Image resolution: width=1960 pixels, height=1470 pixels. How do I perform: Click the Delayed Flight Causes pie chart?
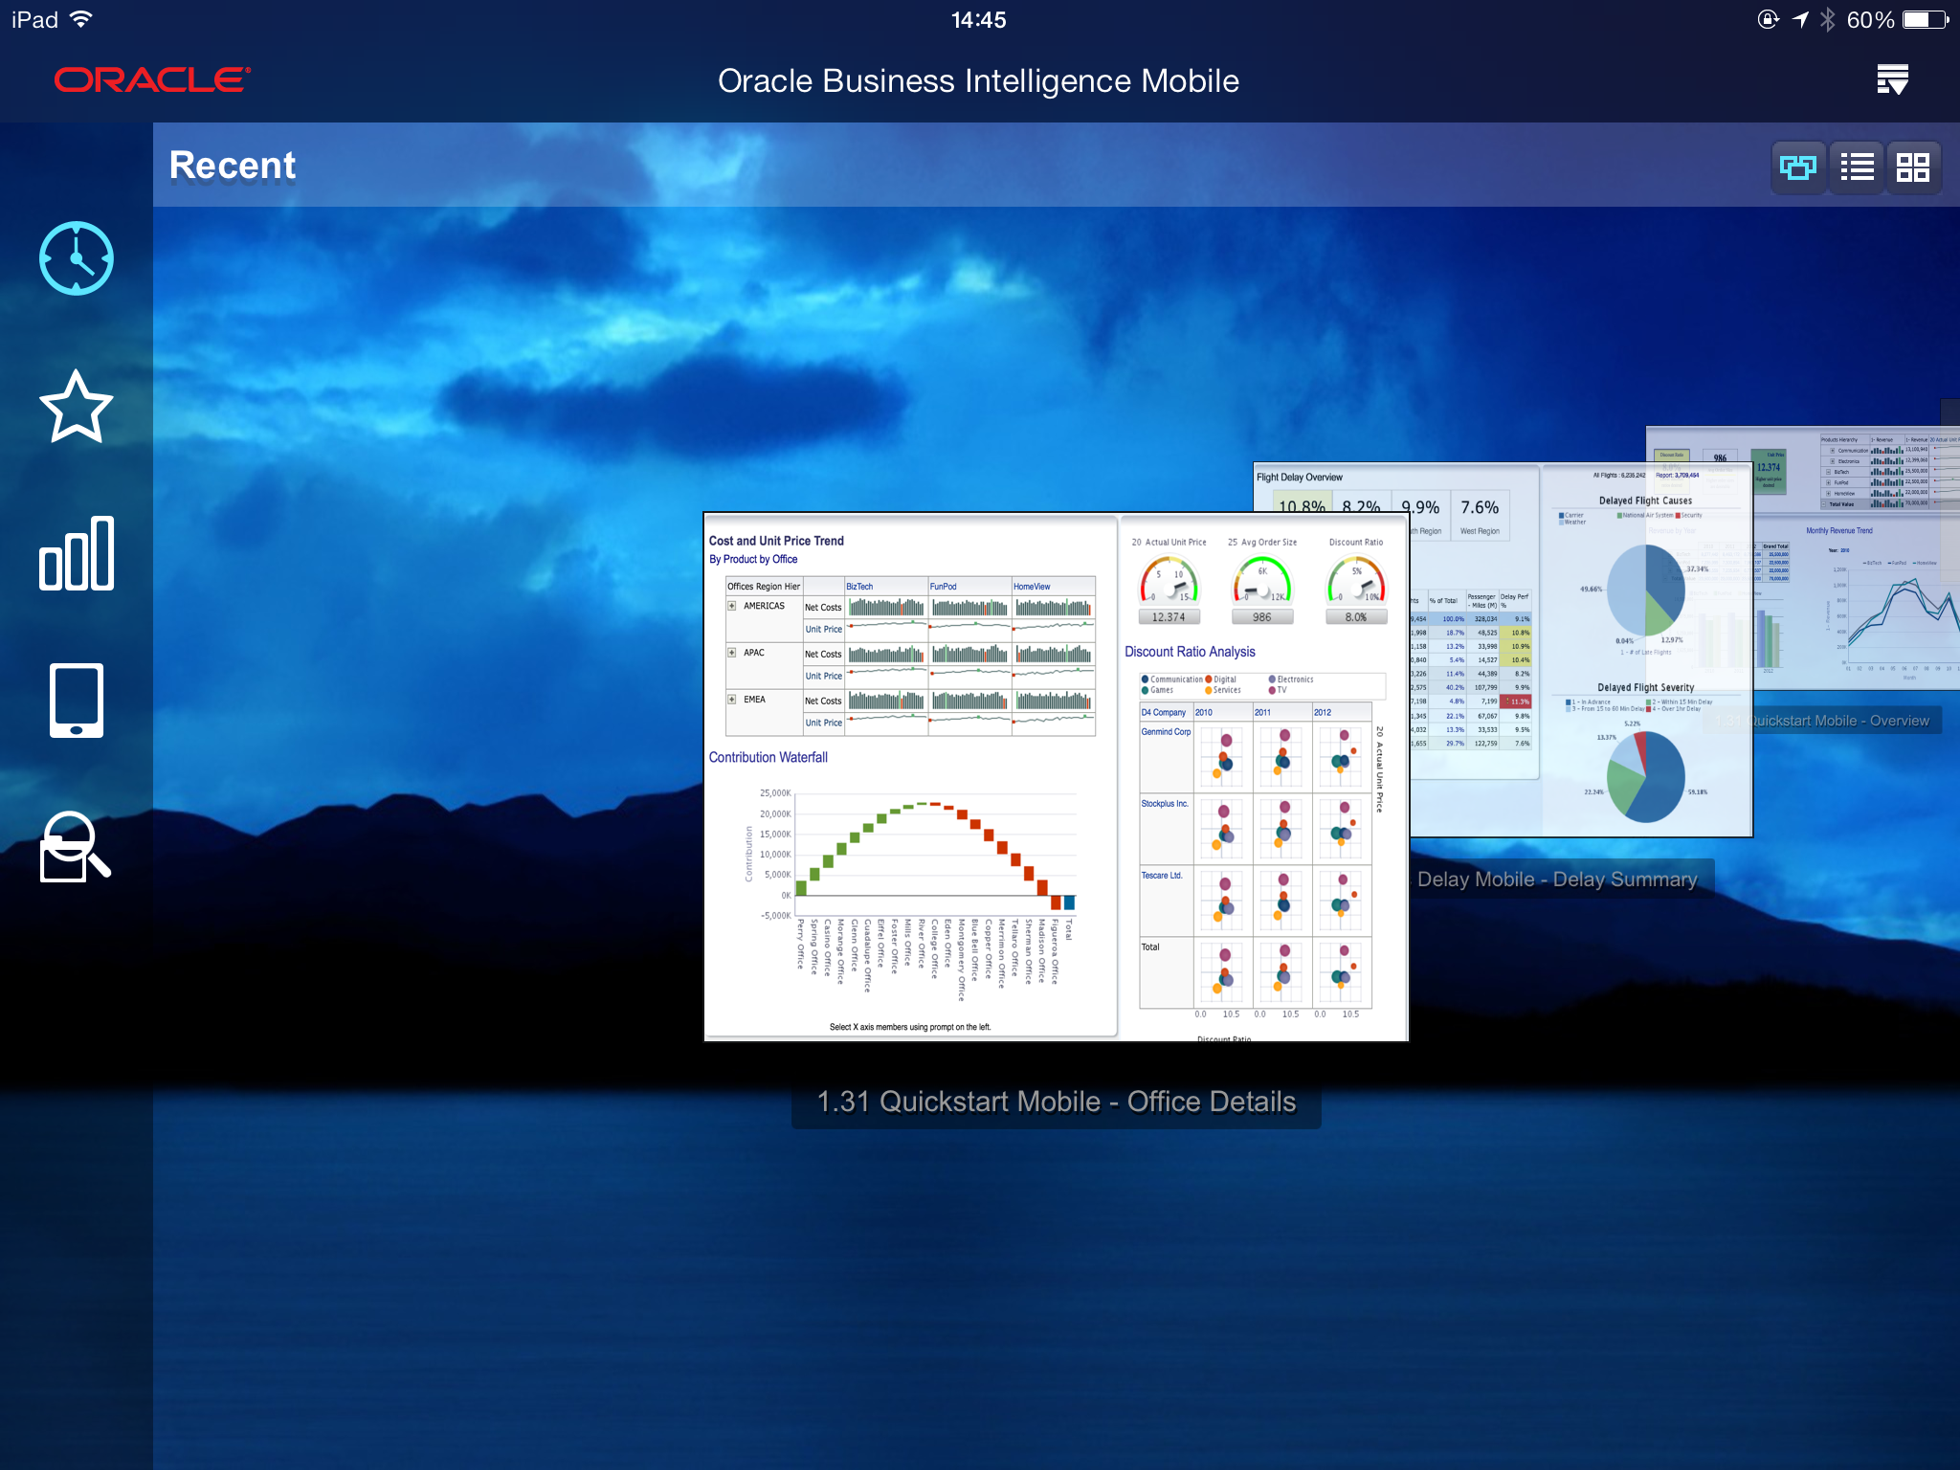click(1646, 590)
